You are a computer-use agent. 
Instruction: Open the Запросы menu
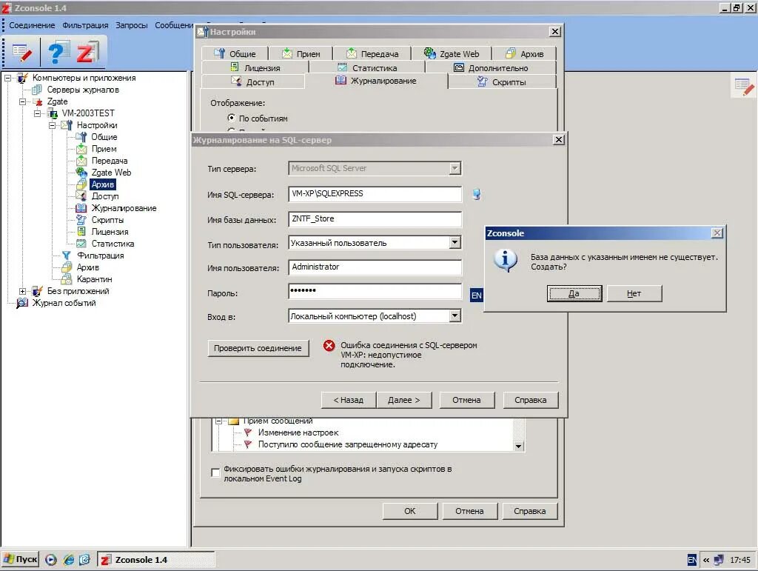coord(132,25)
